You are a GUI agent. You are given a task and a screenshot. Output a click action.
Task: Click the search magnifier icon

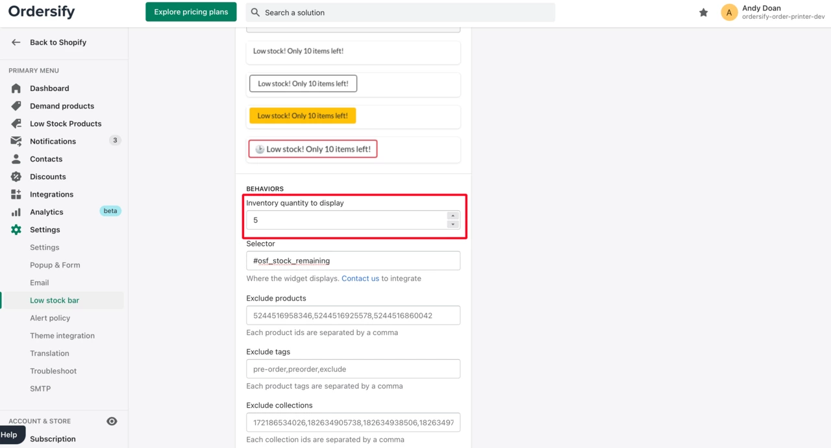click(x=255, y=12)
